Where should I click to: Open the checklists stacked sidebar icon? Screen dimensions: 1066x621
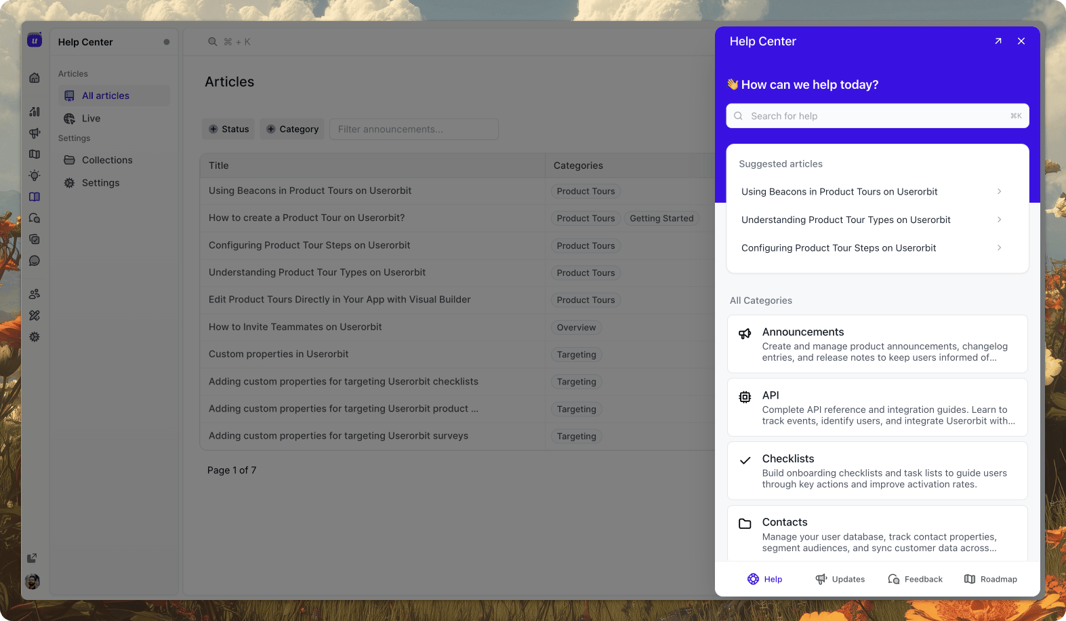coord(35,239)
